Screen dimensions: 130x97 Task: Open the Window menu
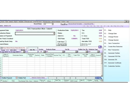[63, 22]
